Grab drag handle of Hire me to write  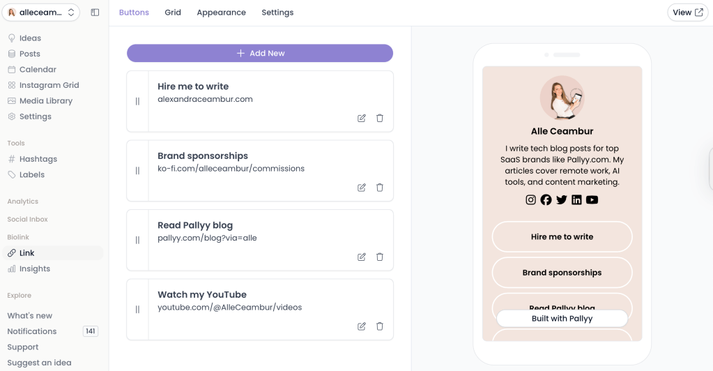[x=137, y=101]
